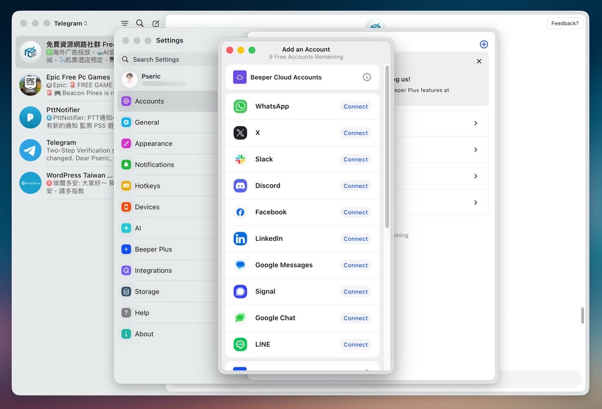The height and width of the screenshot is (409, 602).
Task: Connect a Facebook account
Action: [356, 212]
